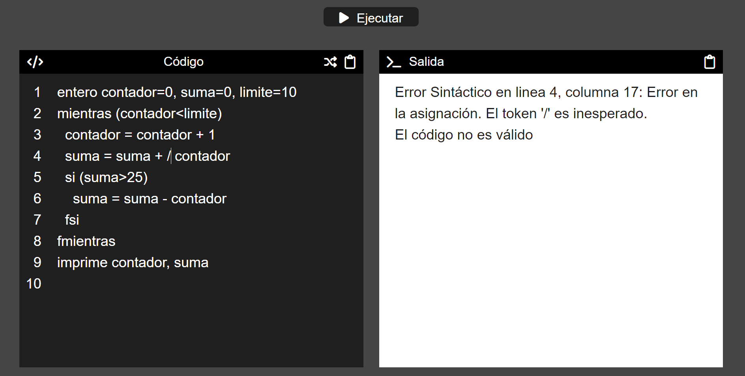Click code line 'imprime contador, suma'

tap(133, 262)
